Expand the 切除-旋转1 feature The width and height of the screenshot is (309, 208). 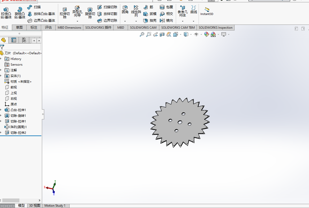(1, 115)
